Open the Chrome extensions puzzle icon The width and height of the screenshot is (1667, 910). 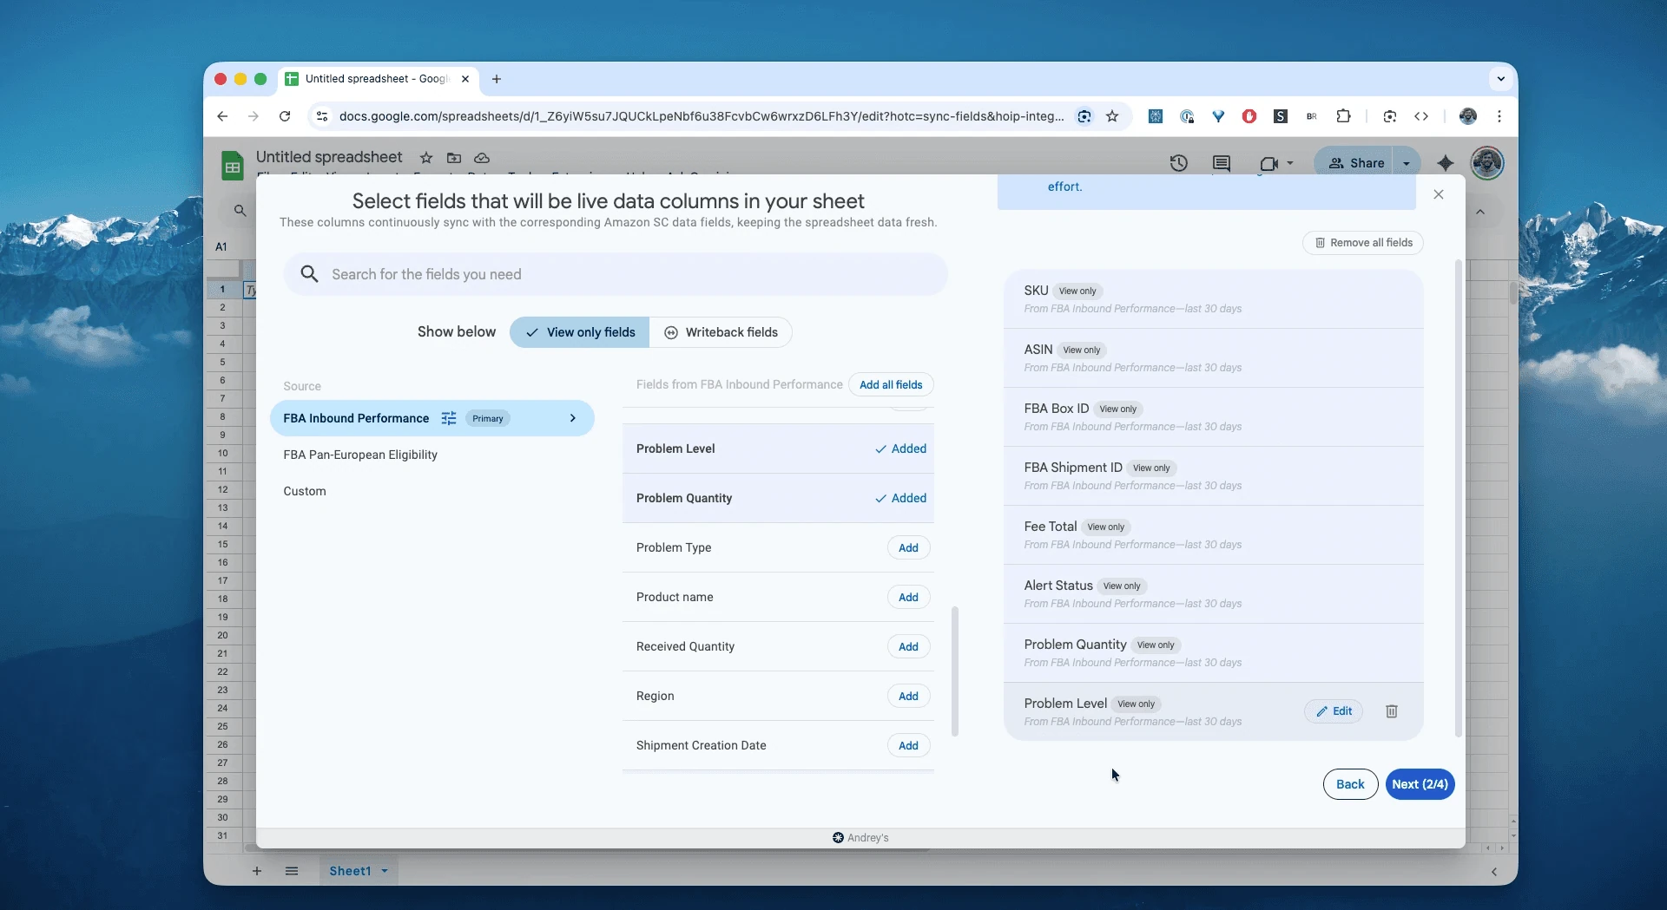[x=1343, y=116]
